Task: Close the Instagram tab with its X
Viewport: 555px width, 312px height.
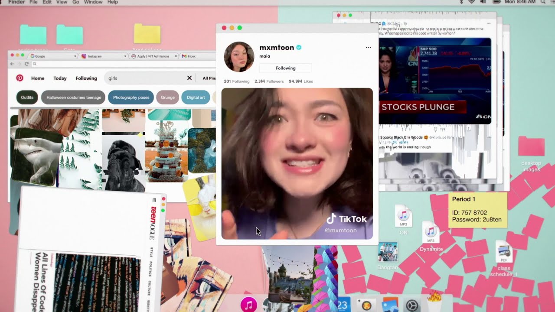Action: point(126,56)
